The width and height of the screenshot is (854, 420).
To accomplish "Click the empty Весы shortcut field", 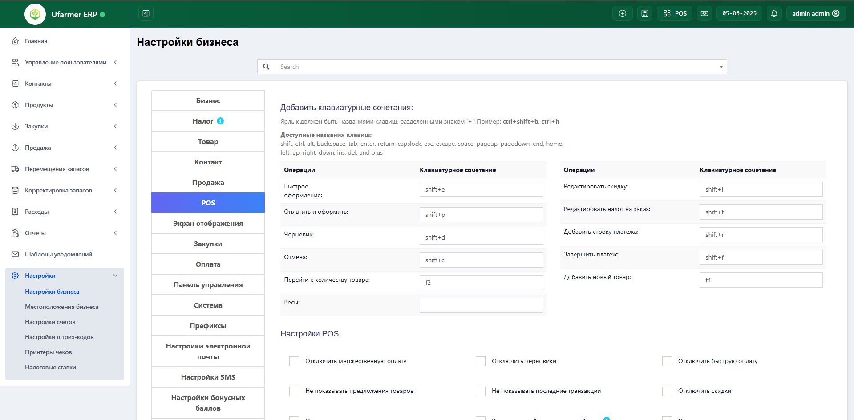I will pyautogui.click(x=481, y=305).
